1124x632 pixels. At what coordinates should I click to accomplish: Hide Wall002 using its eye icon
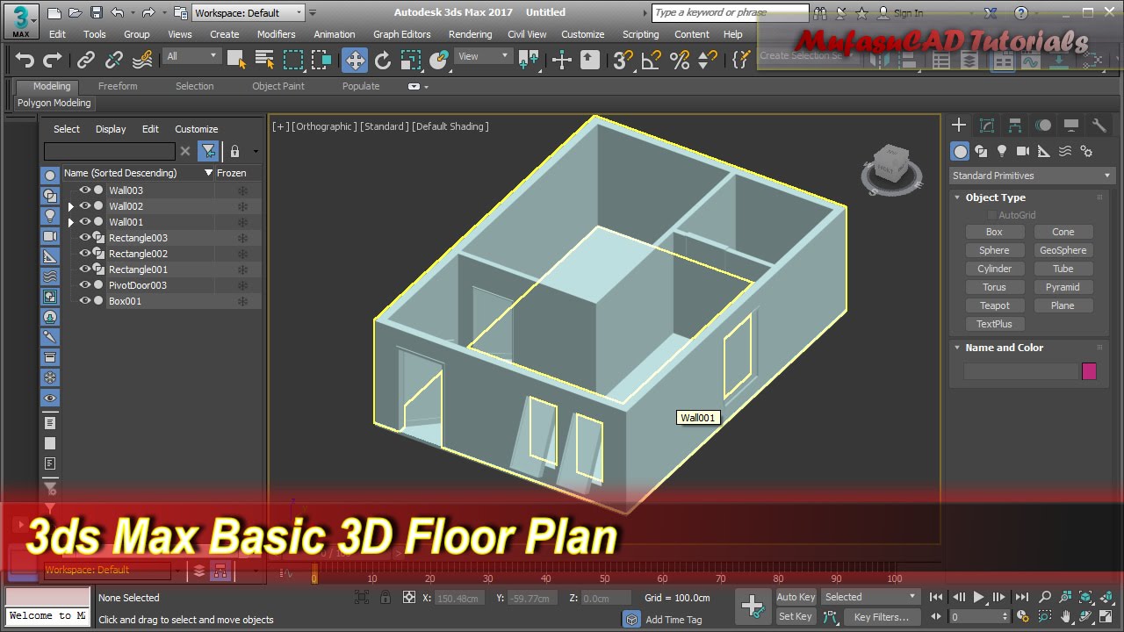pyautogui.click(x=85, y=206)
